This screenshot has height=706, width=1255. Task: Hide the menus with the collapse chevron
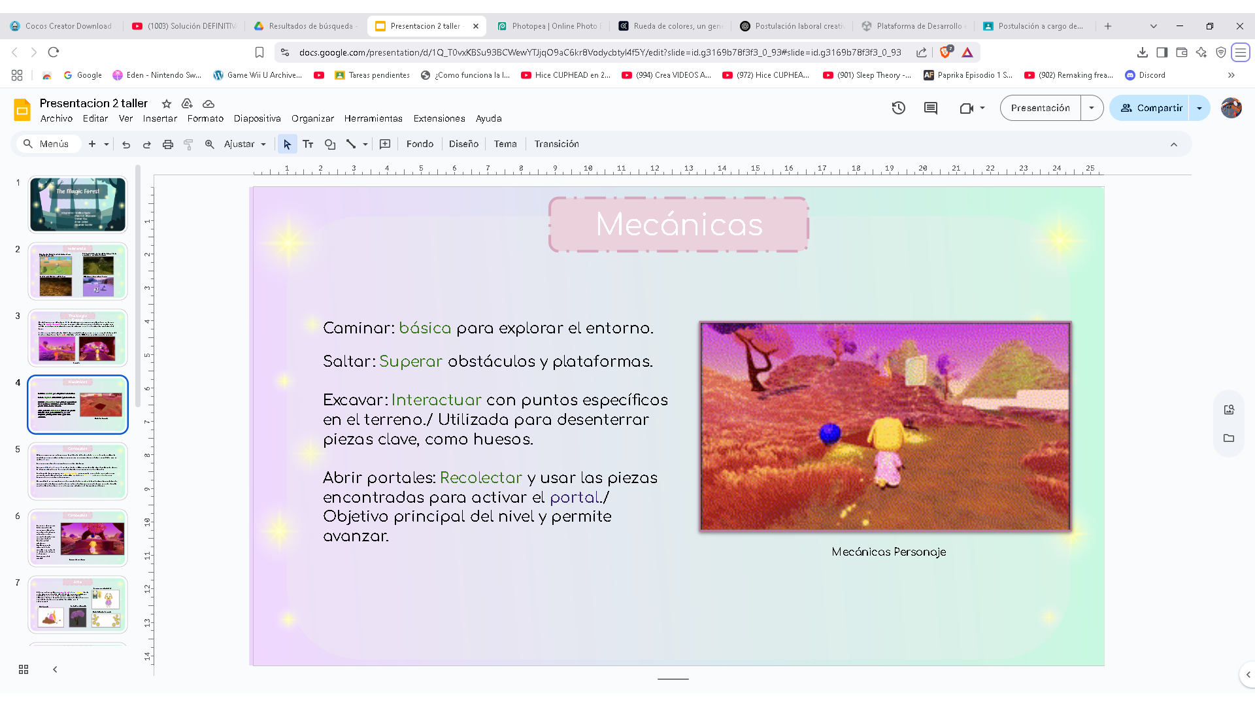[x=1174, y=144]
